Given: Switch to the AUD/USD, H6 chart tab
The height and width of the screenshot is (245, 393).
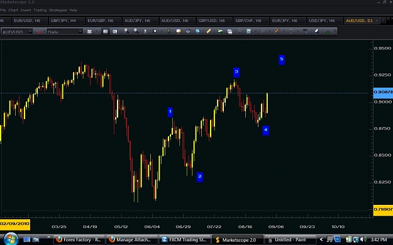Looking at the screenshot, I should point(177,21).
